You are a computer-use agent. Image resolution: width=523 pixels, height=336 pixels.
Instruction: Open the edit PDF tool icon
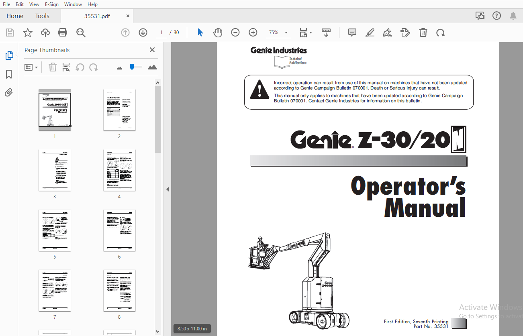click(405, 33)
